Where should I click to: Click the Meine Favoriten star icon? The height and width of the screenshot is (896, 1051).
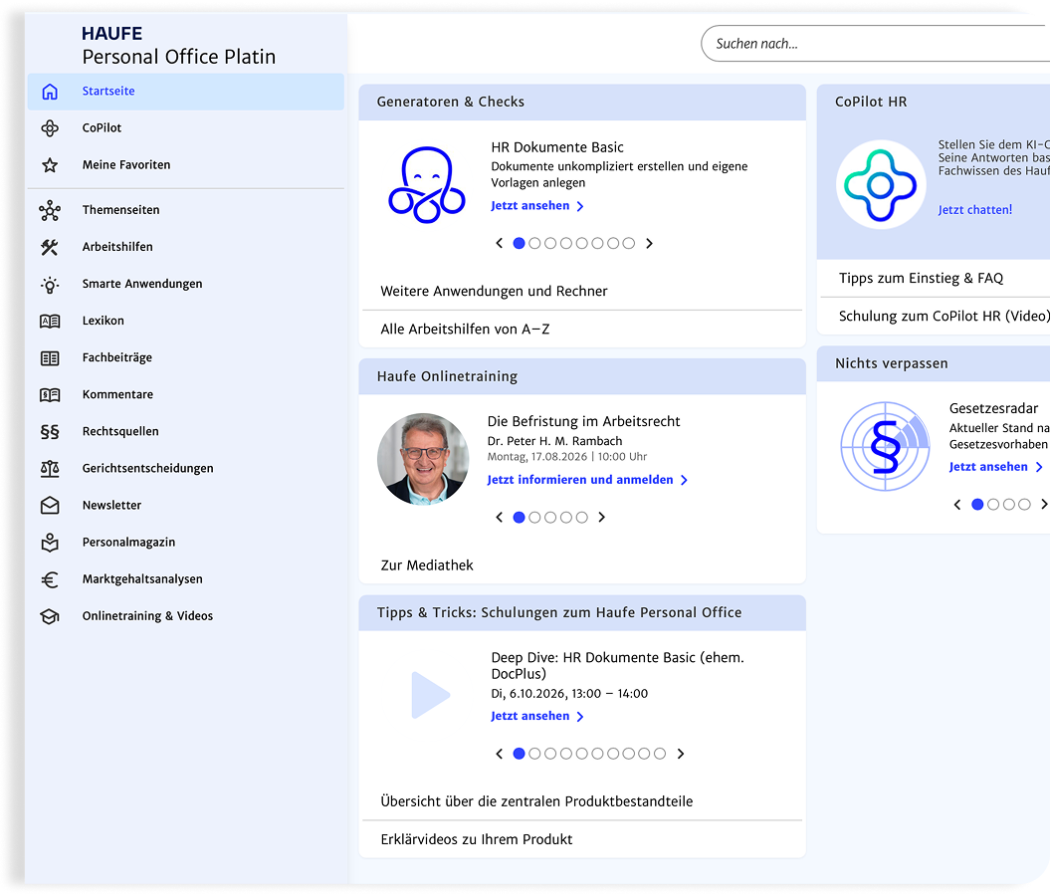50,165
